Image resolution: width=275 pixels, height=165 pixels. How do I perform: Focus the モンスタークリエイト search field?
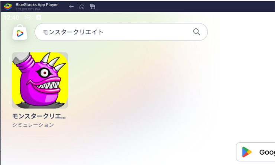click(x=121, y=32)
